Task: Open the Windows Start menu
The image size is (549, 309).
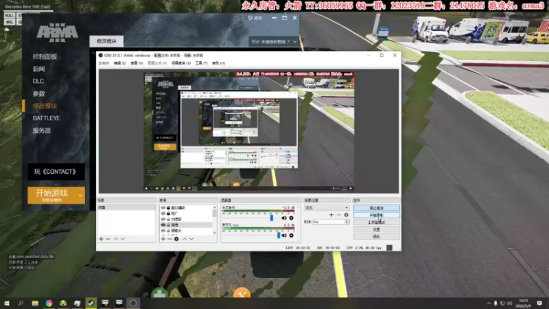Action: 7,304
